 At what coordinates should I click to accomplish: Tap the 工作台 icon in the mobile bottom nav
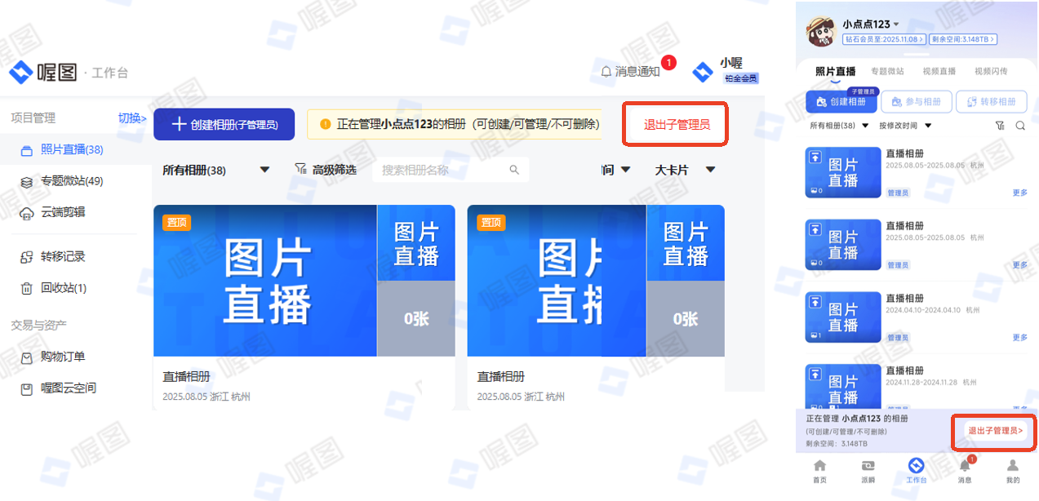pyautogui.click(x=916, y=465)
